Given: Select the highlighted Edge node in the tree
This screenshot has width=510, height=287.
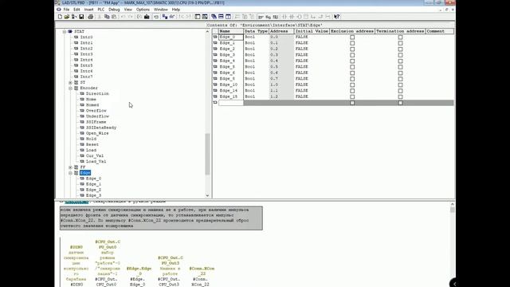Looking at the screenshot, I should click(x=85, y=173).
